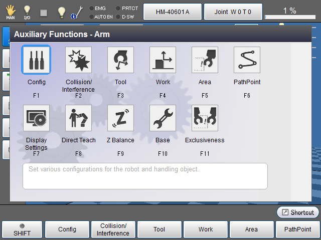Select the PathPoint icon
The width and height of the screenshot is (321, 240).
click(247, 60)
